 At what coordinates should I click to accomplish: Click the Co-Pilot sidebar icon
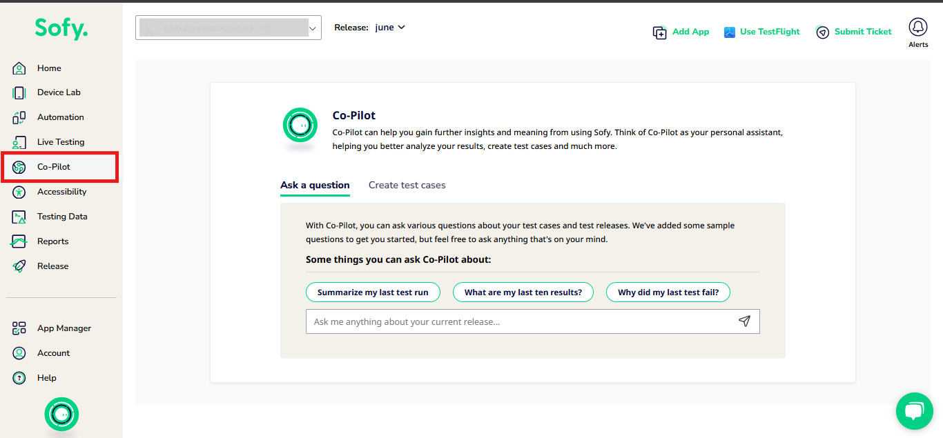coord(19,167)
